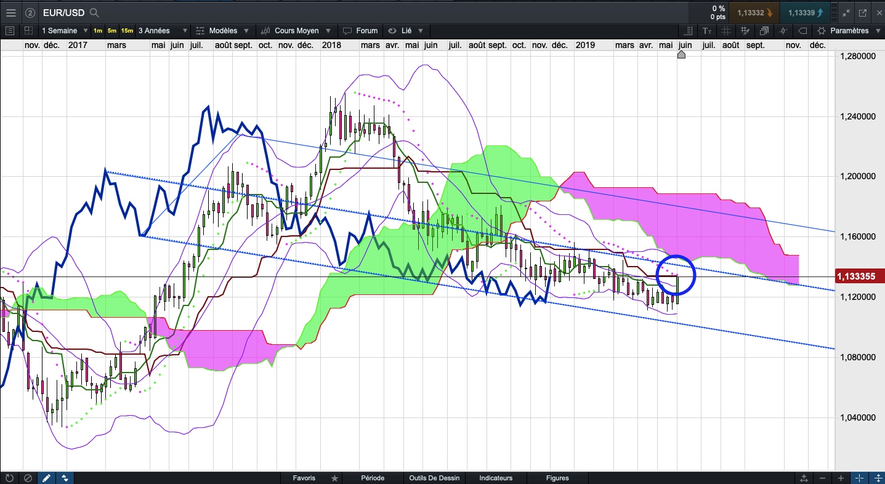Open the Indicateurs tab
Screen dimensions: 885x484
495,478
